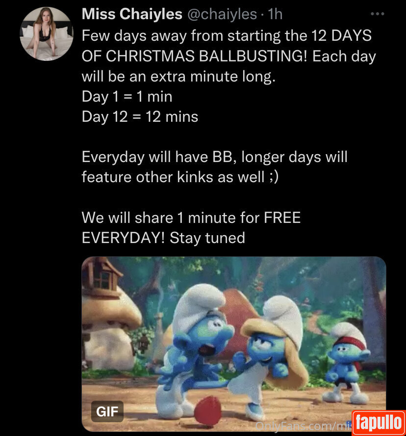Click the OnlyFans.com watermark text
Image resolution: width=406 pixels, height=436 pixels.
click(303, 426)
